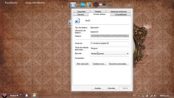Click the water drop tray icon

tap(143, 96)
